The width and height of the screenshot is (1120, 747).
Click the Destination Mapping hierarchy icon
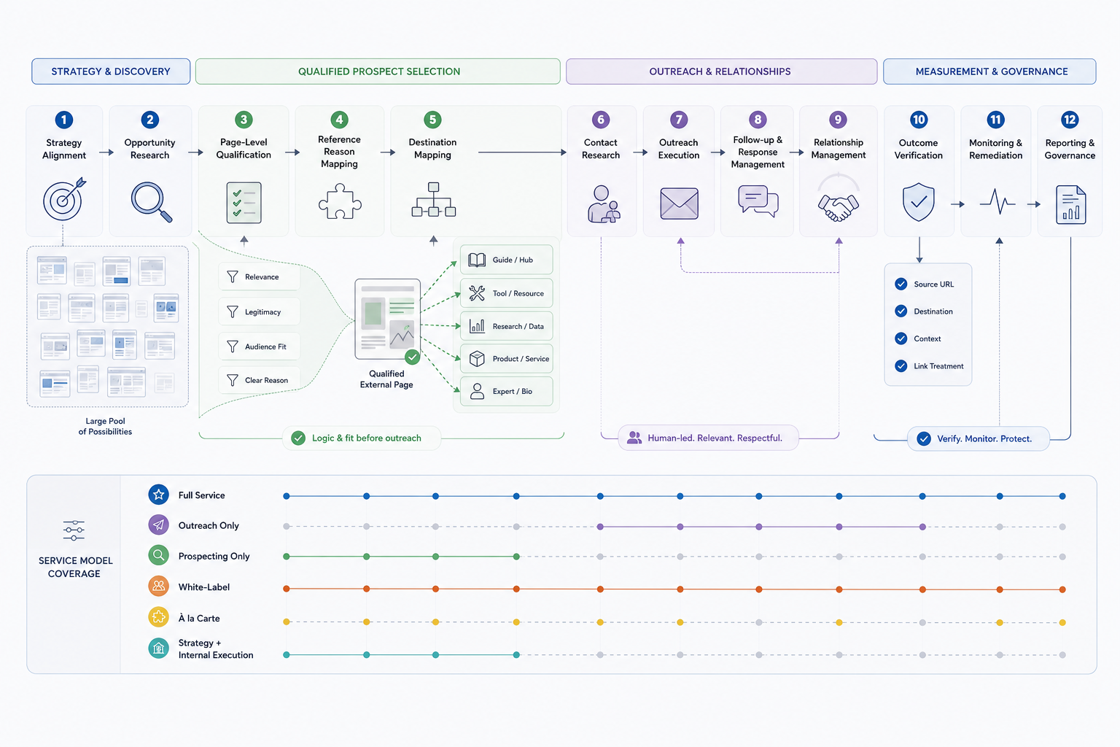tap(434, 200)
